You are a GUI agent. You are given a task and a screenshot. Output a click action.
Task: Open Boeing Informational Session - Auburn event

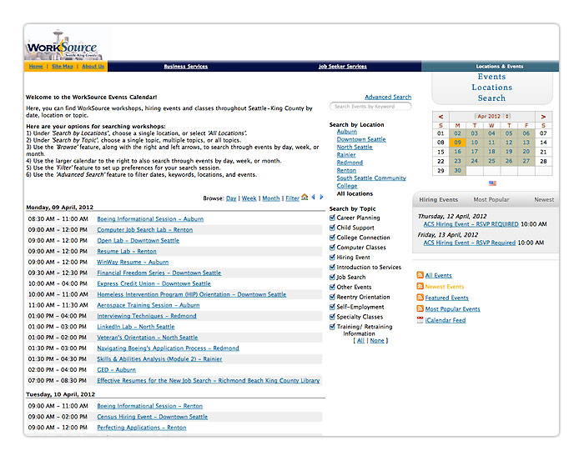(150, 218)
